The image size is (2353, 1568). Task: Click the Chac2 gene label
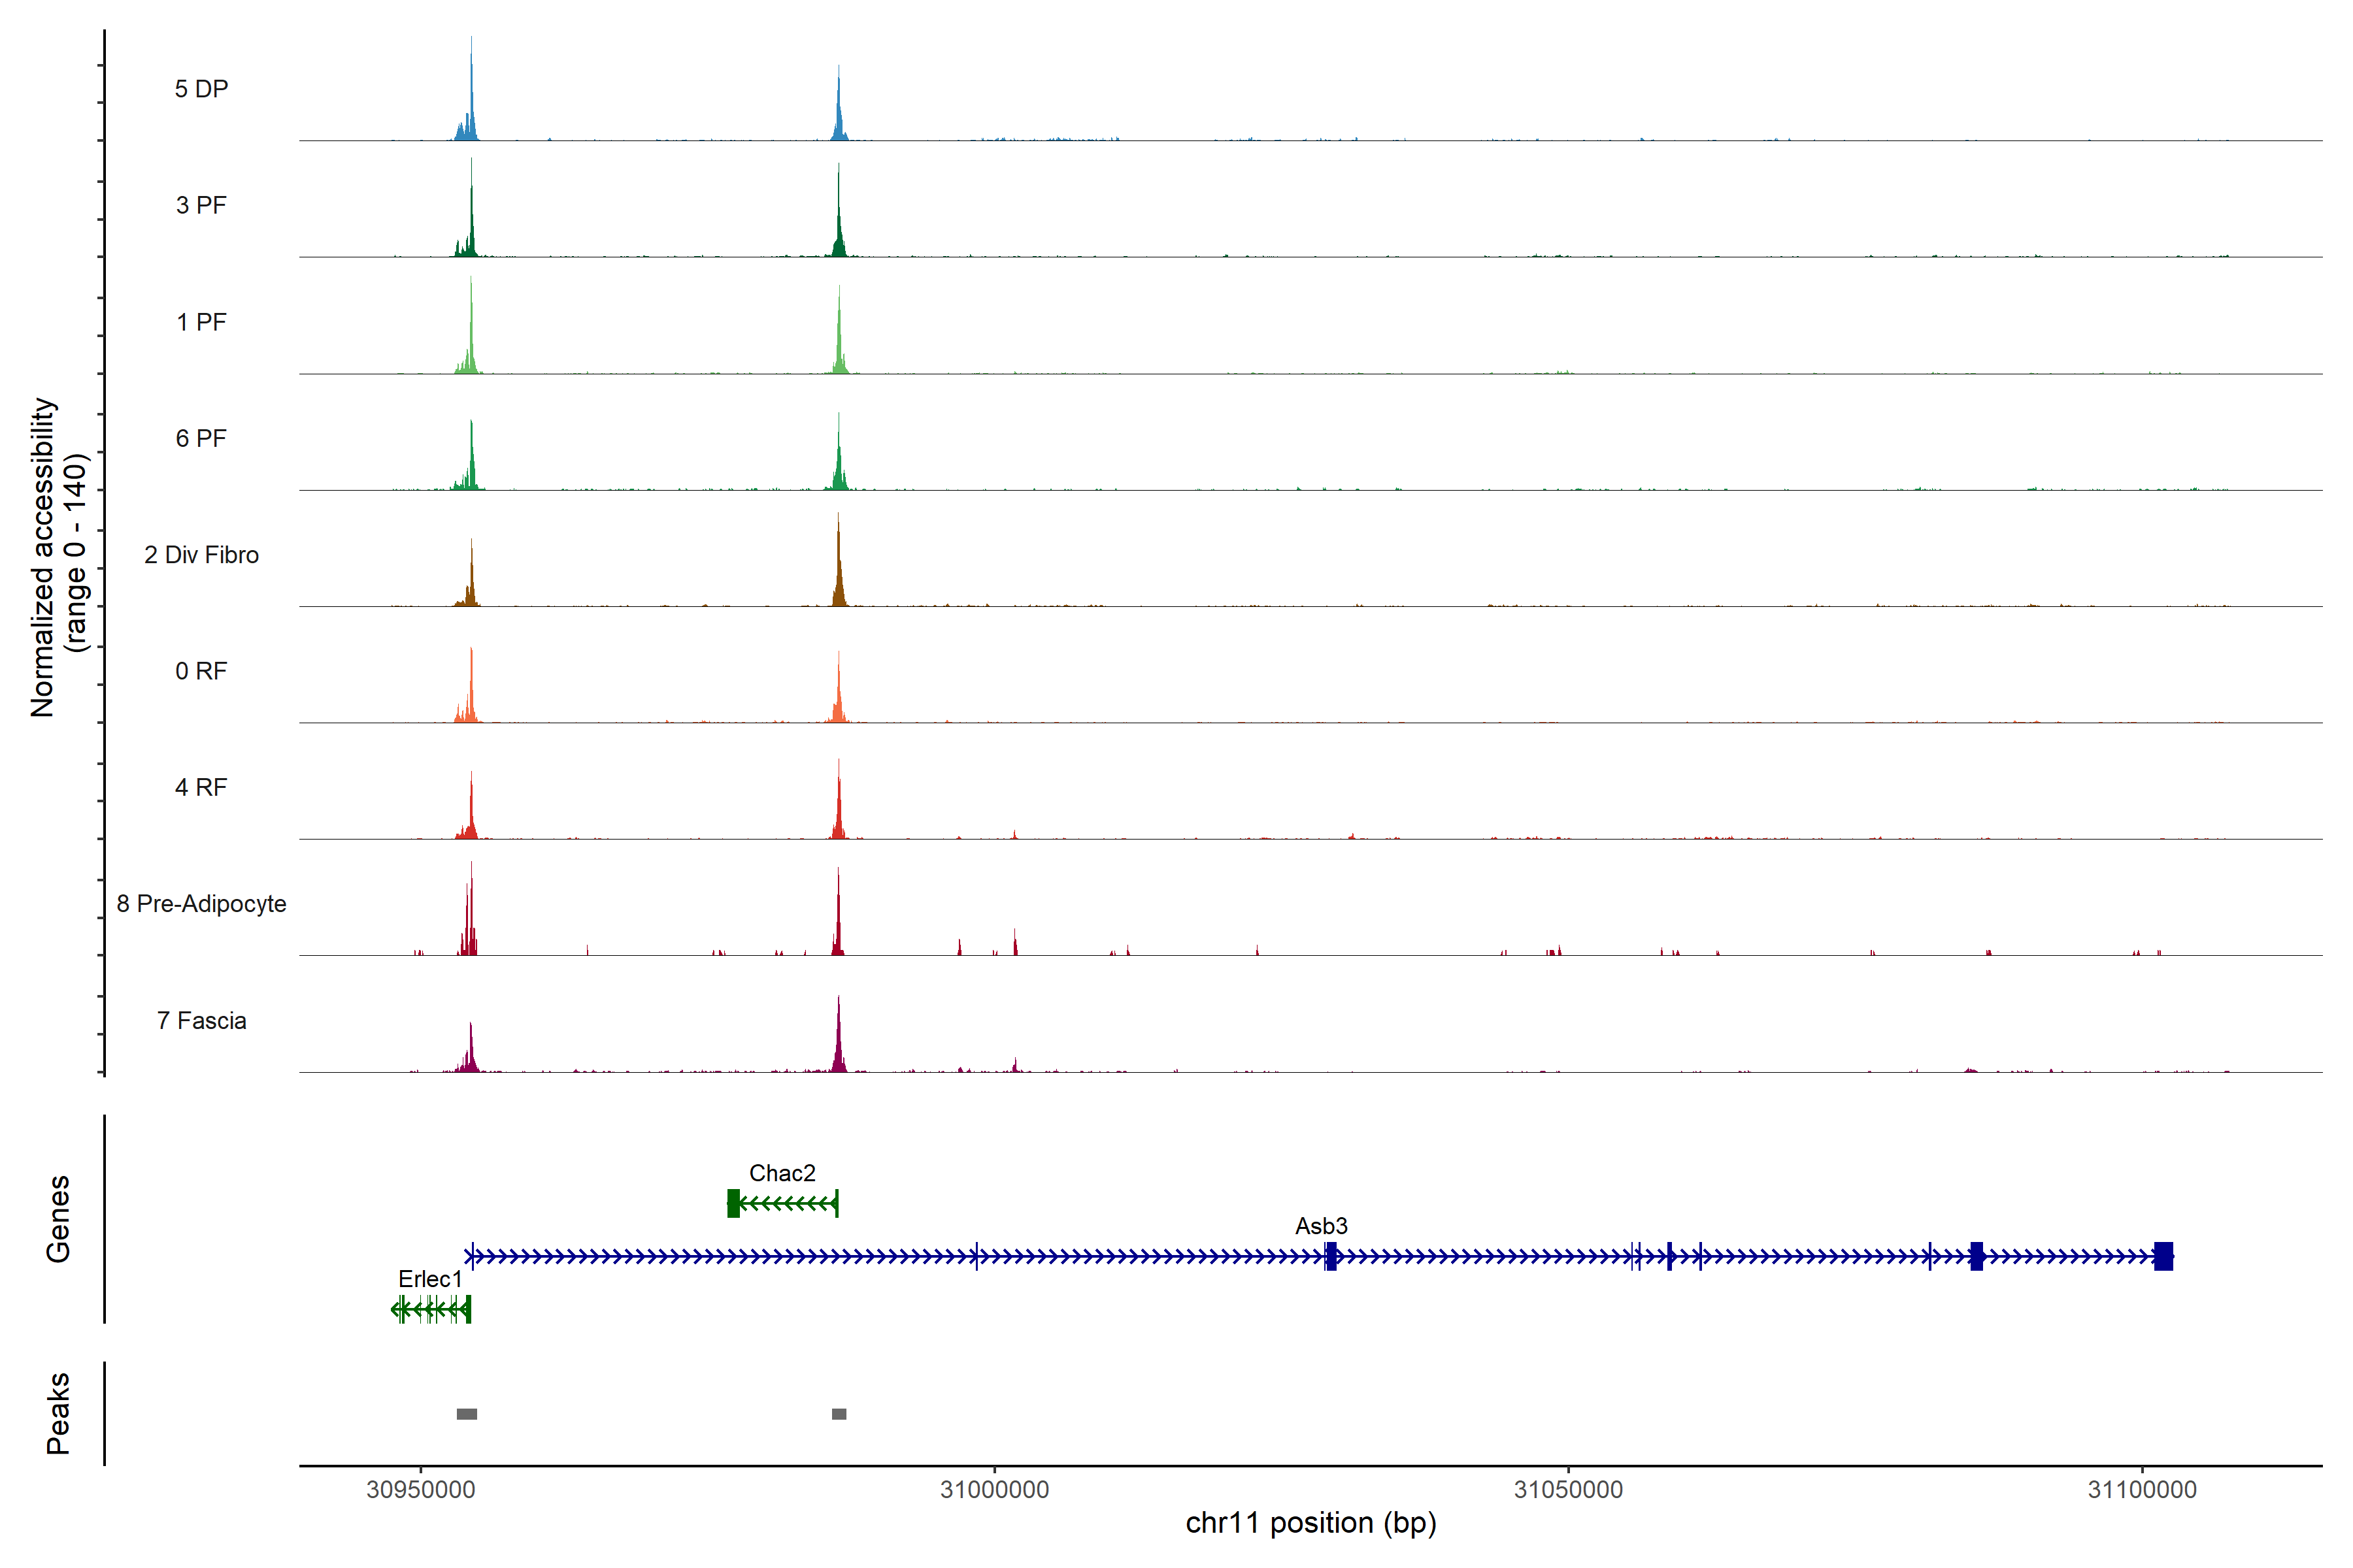pyautogui.click(x=781, y=1172)
